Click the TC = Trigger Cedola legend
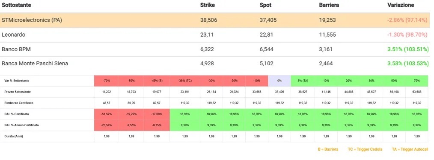This screenshot has height=160, width=434. pyautogui.click(x=365, y=149)
